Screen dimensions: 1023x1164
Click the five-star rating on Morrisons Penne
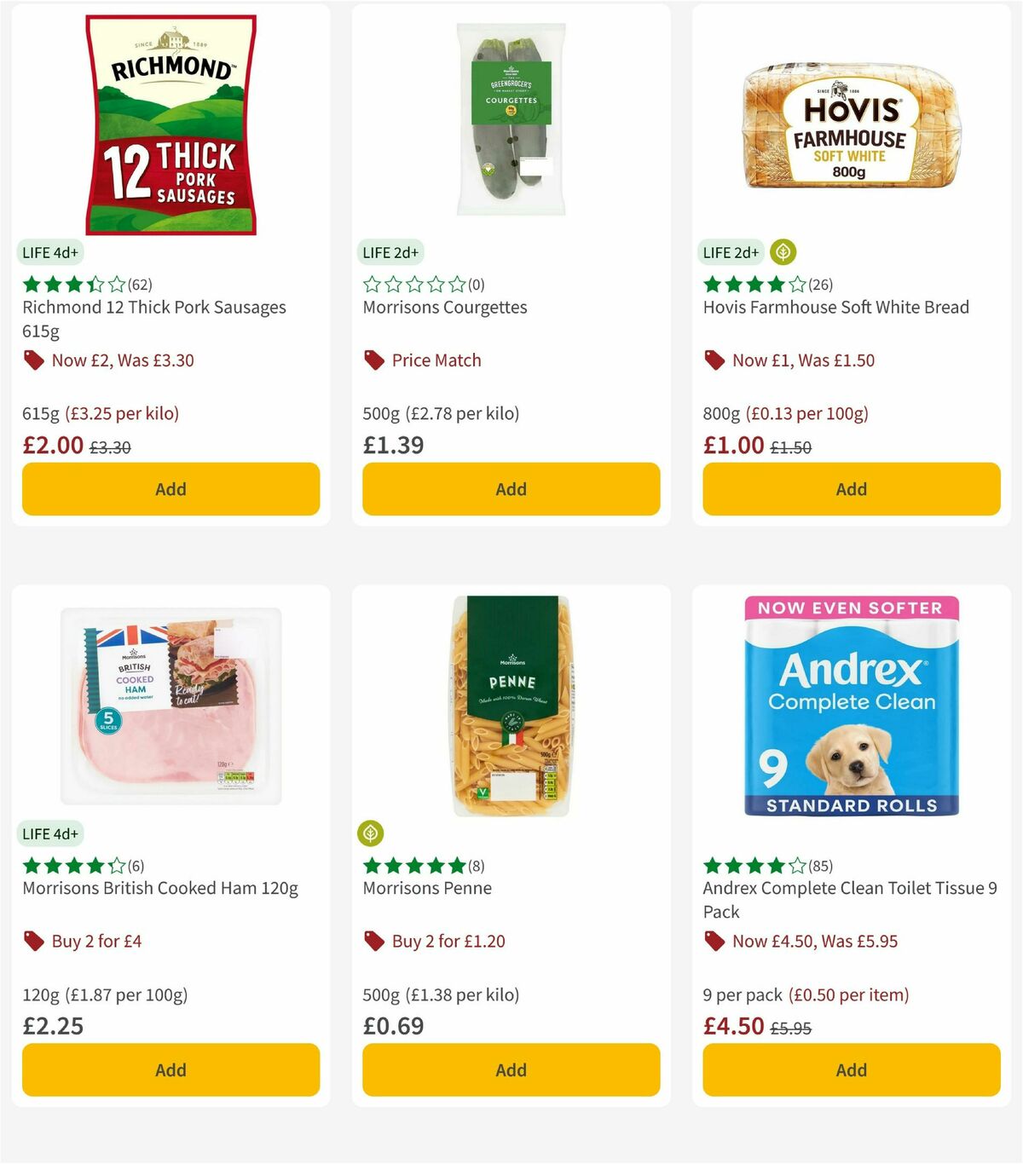(413, 866)
